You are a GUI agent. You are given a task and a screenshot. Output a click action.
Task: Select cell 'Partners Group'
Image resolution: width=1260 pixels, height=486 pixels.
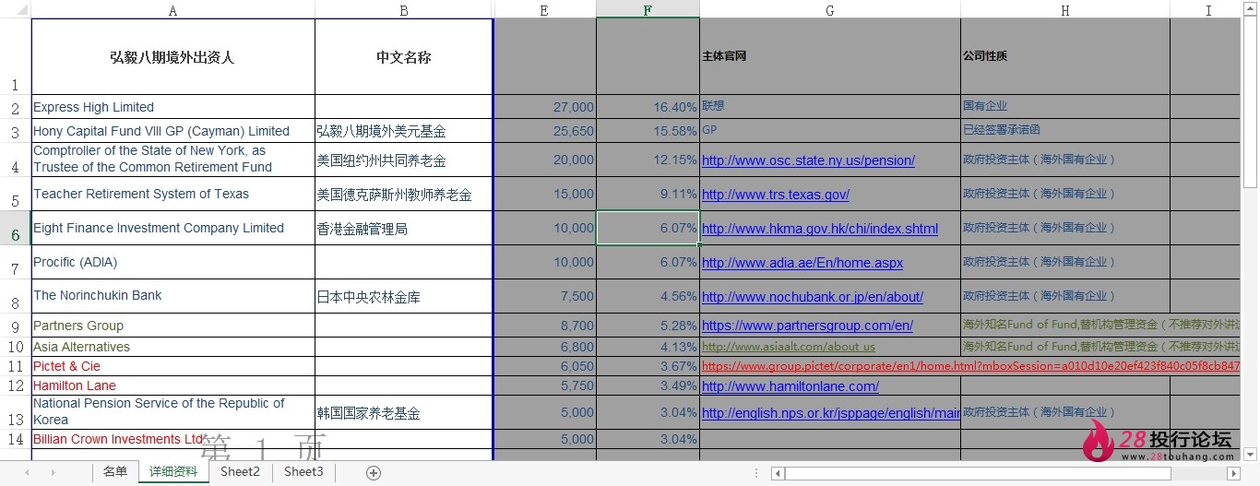173,326
